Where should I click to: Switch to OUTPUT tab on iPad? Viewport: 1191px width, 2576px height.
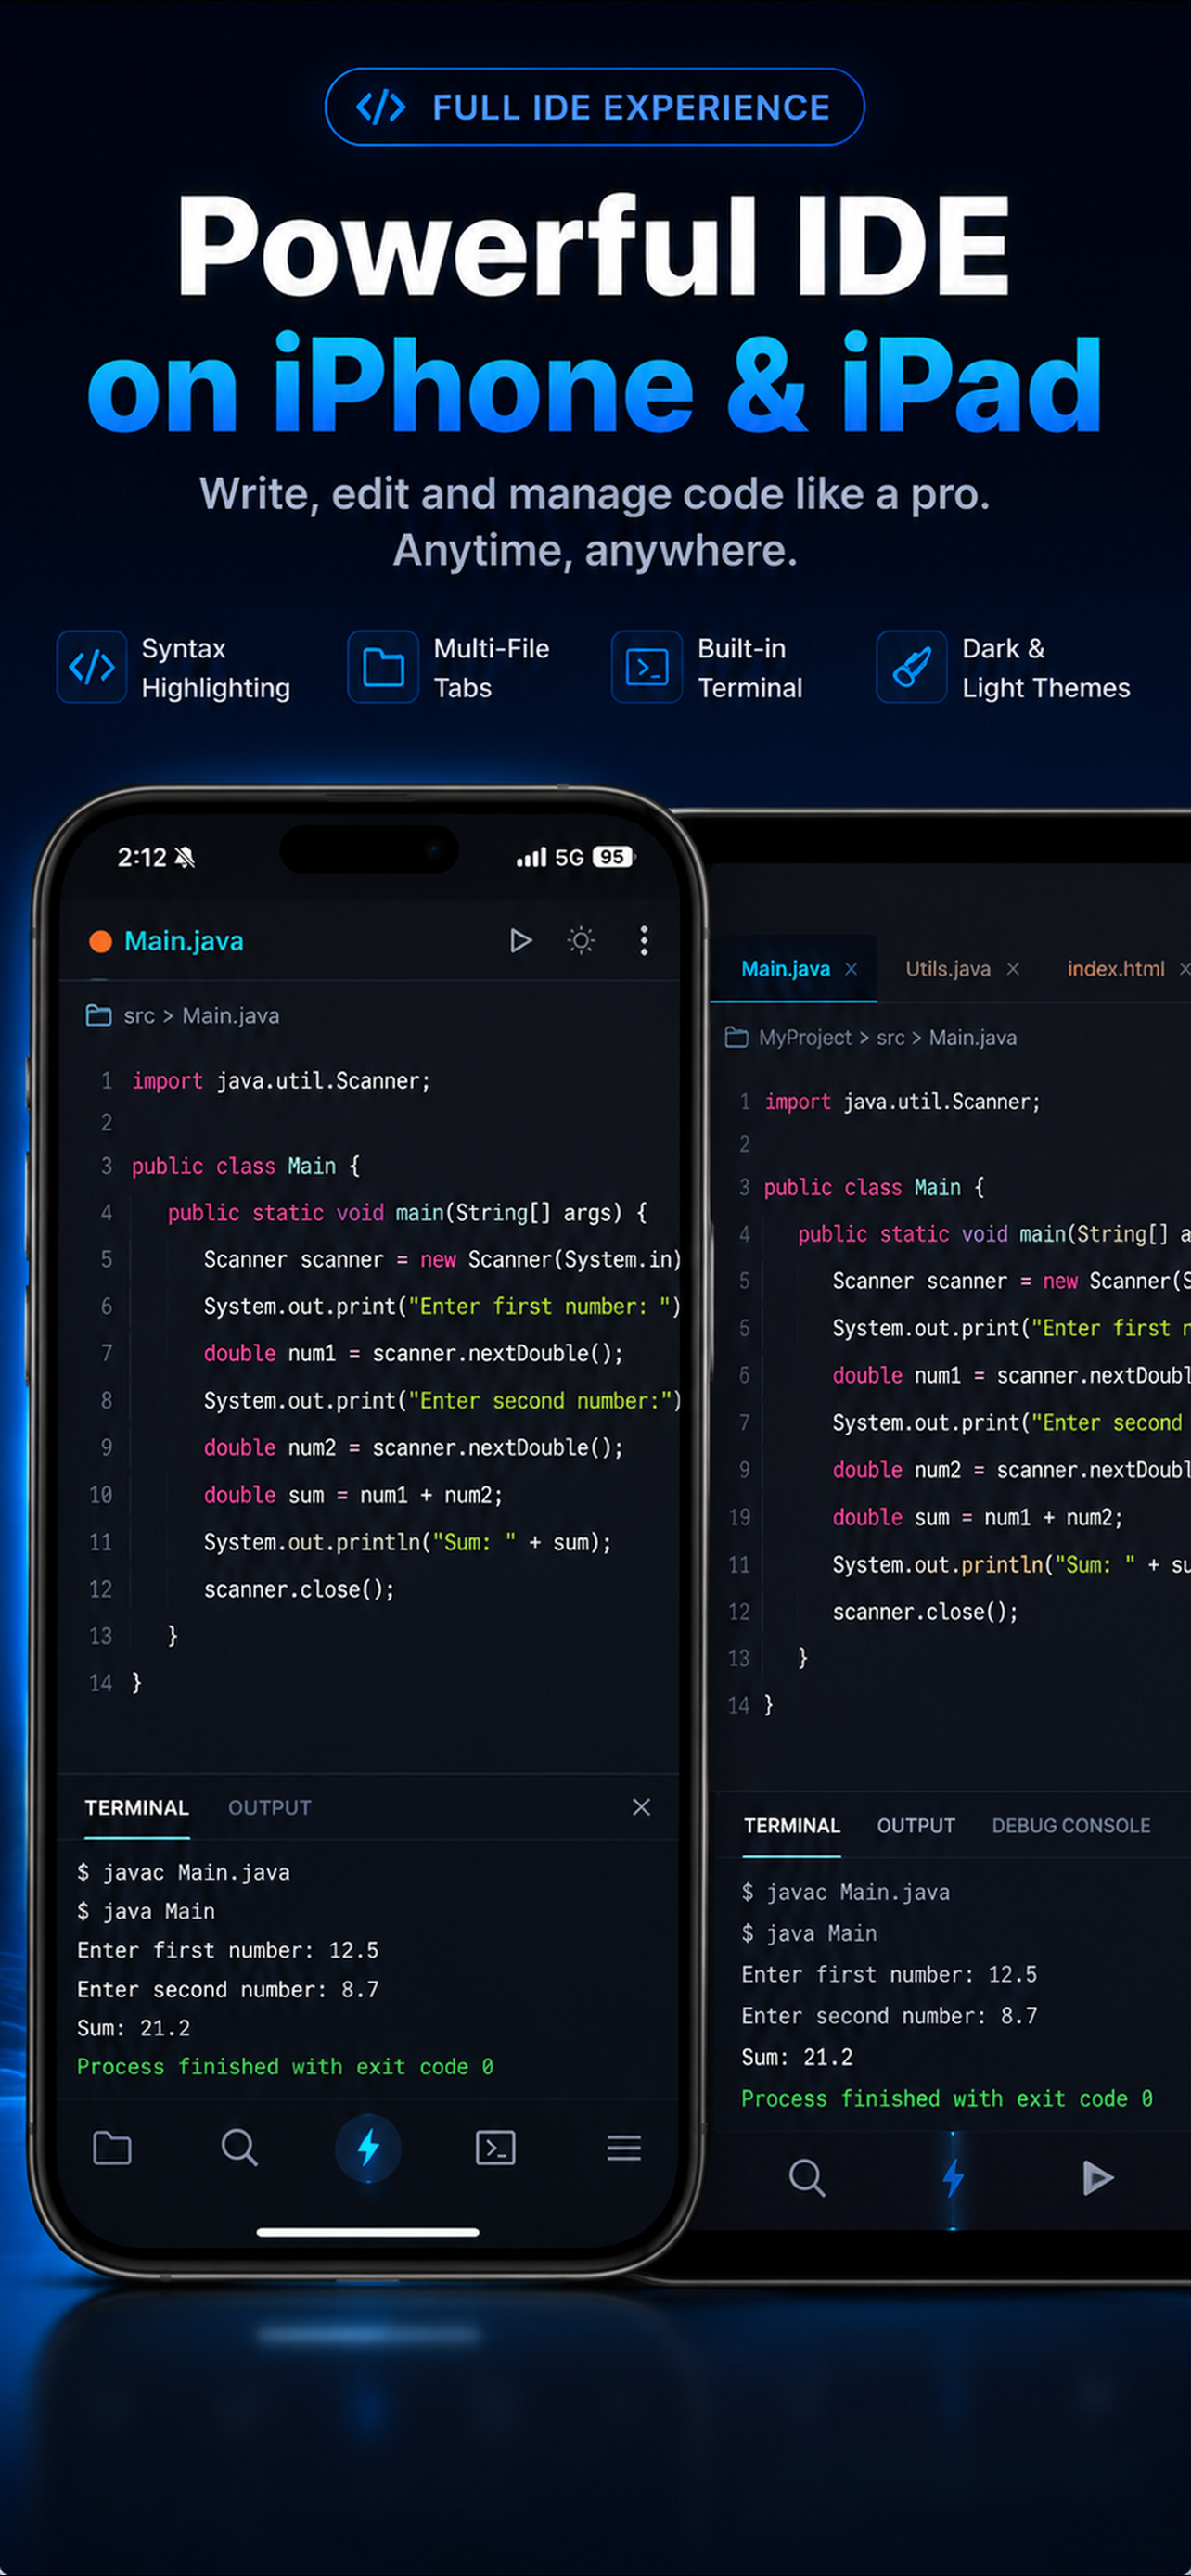pyautogui.click(x=916, y=1825)
